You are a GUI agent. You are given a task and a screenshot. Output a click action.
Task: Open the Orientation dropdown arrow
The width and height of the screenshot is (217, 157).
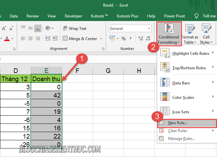(53, 28)
